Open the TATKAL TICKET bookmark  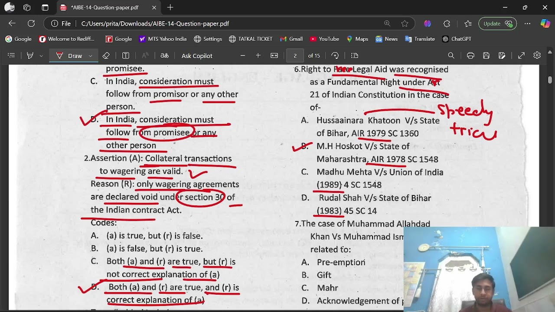coord(251,39)
